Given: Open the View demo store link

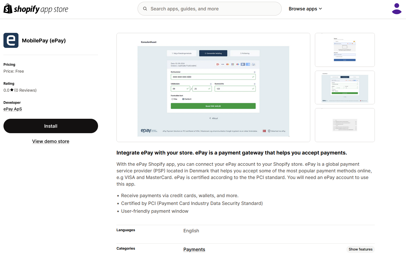Looking at the screenshot, I should click(x=51, y=141).
